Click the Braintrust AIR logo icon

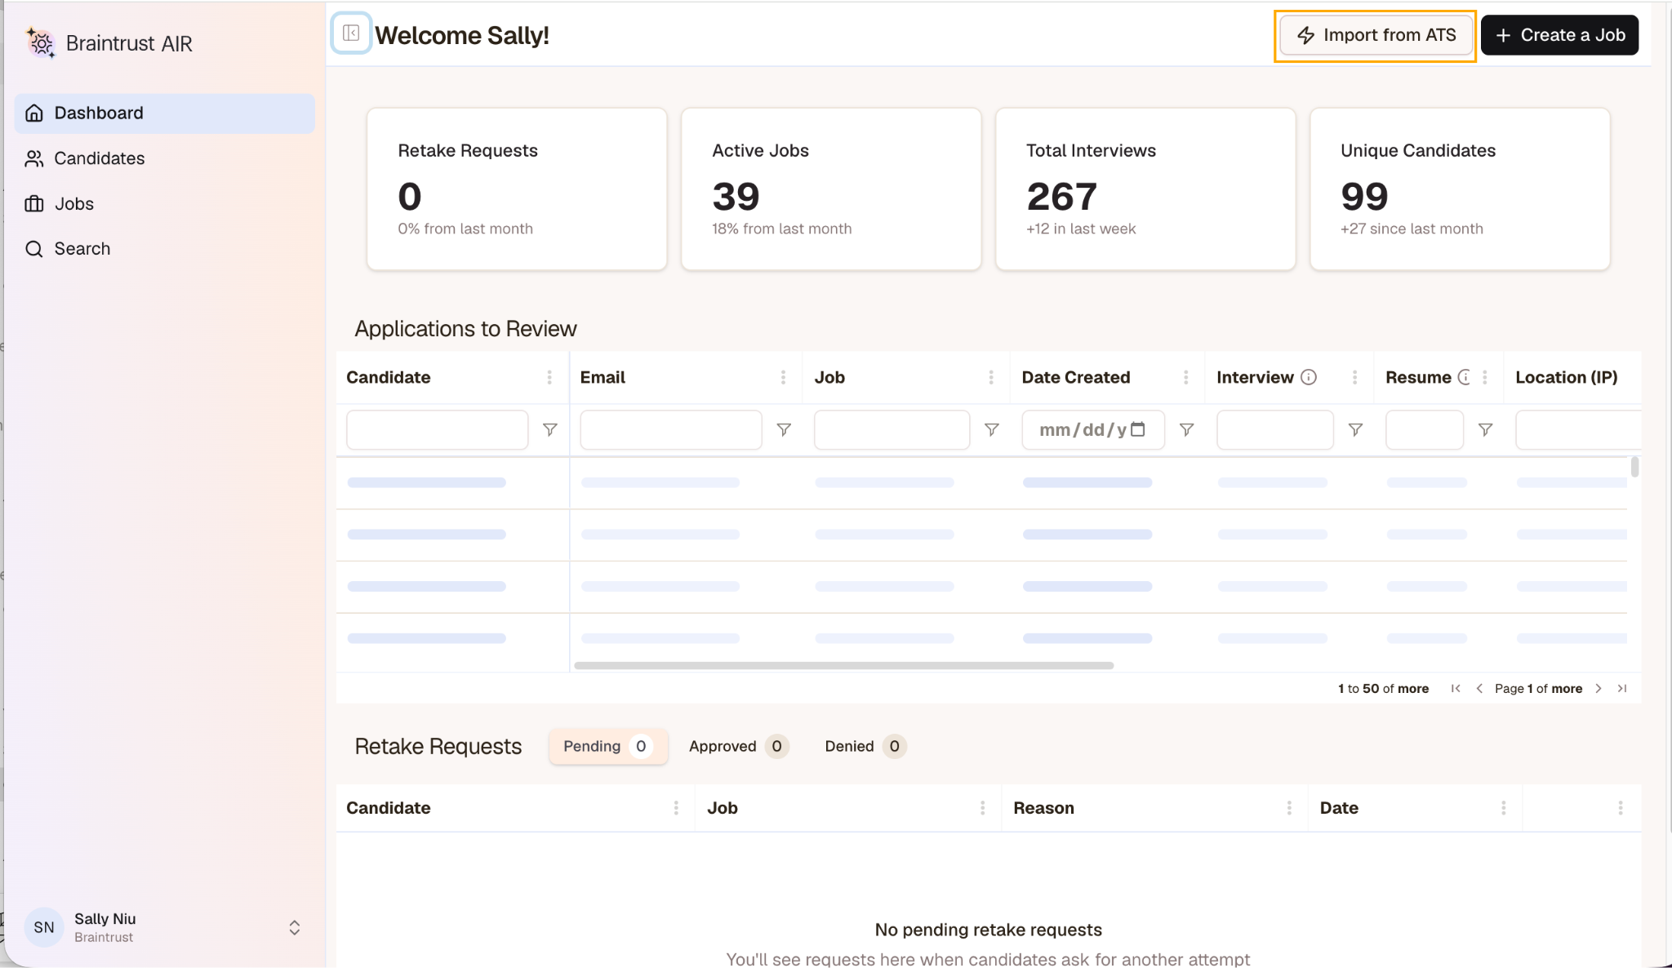tap(41, 43)
